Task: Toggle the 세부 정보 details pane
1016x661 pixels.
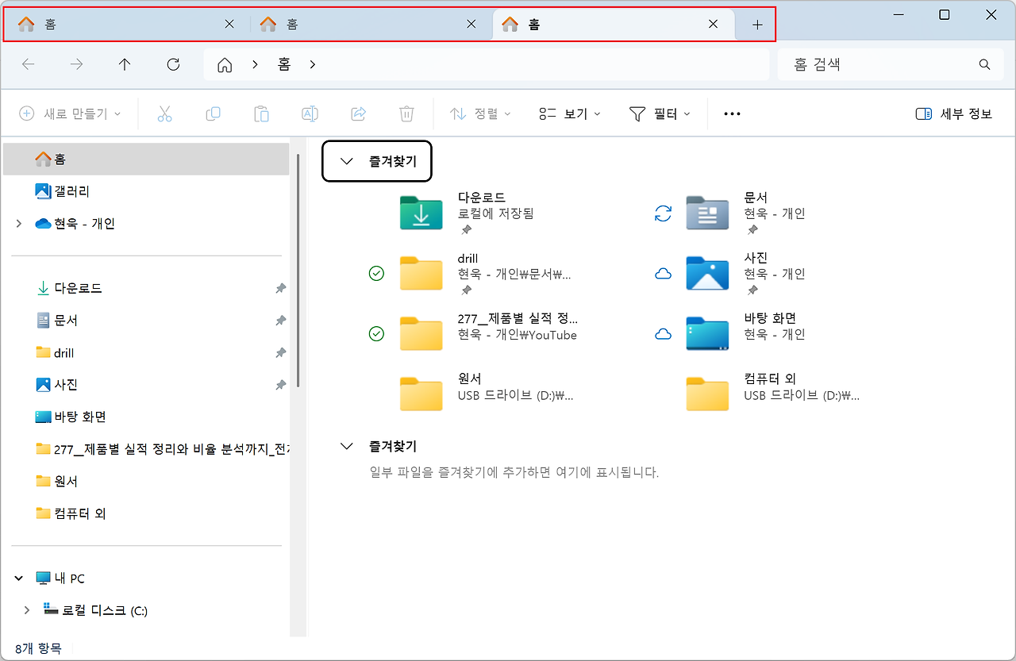Action: pyautogui.click(x=952, y=113)
